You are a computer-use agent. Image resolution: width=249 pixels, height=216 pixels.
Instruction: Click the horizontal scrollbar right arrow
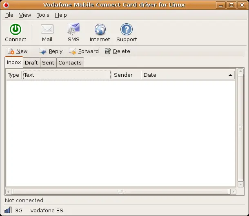point(233,192)
